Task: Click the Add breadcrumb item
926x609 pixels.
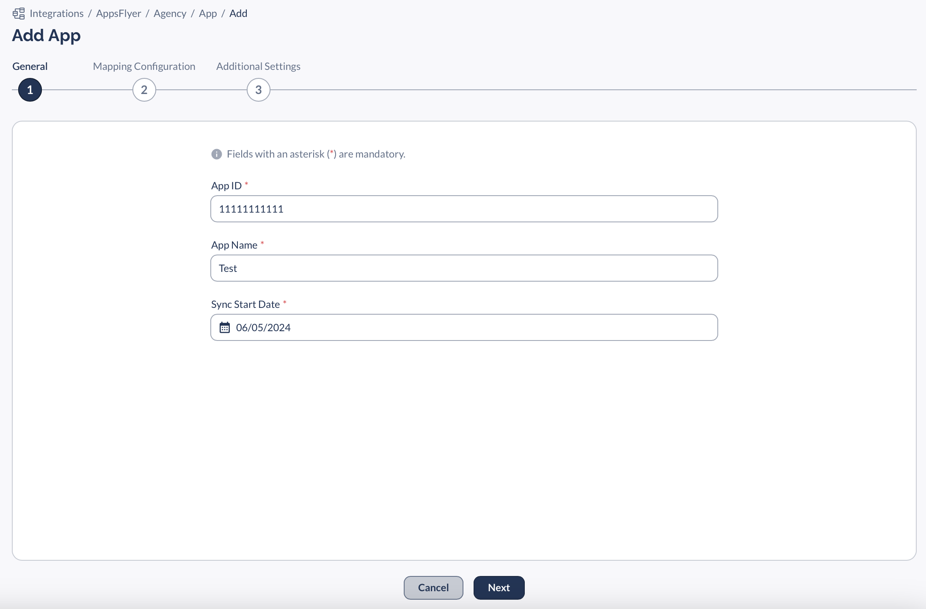Action: pyautogui.click(x=238, y=14)
